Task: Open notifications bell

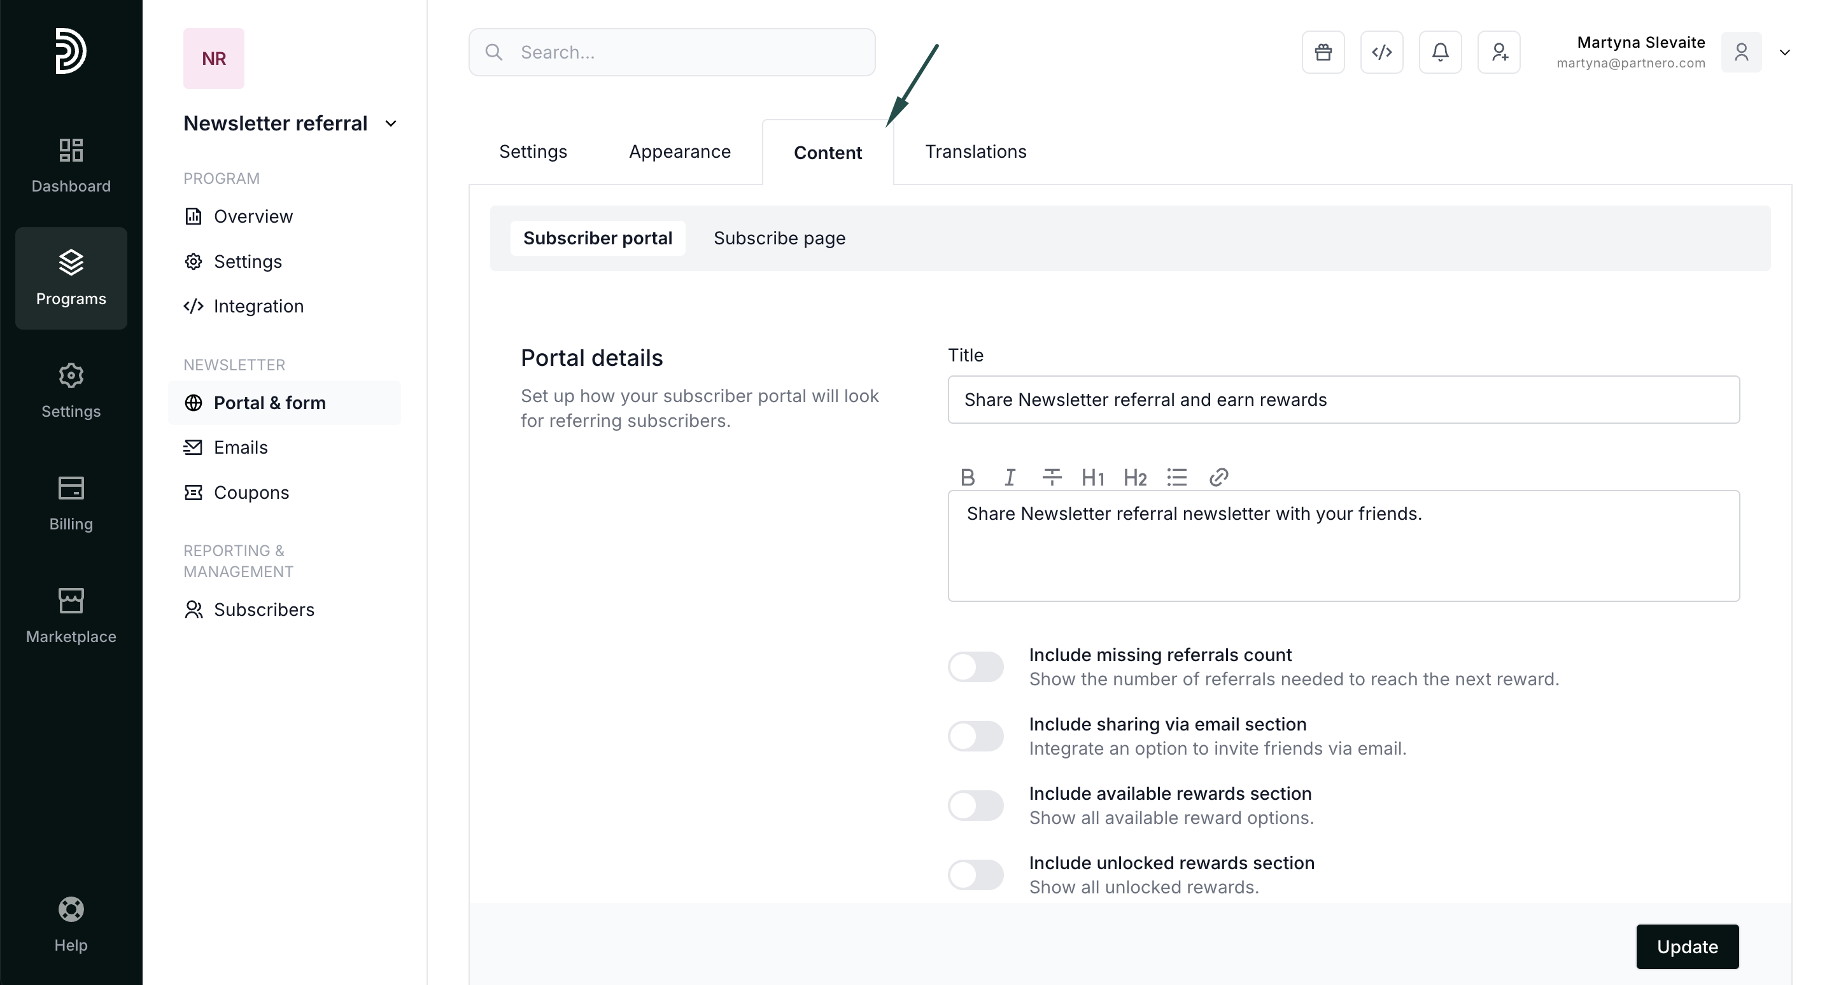Action: [1440, 52]
